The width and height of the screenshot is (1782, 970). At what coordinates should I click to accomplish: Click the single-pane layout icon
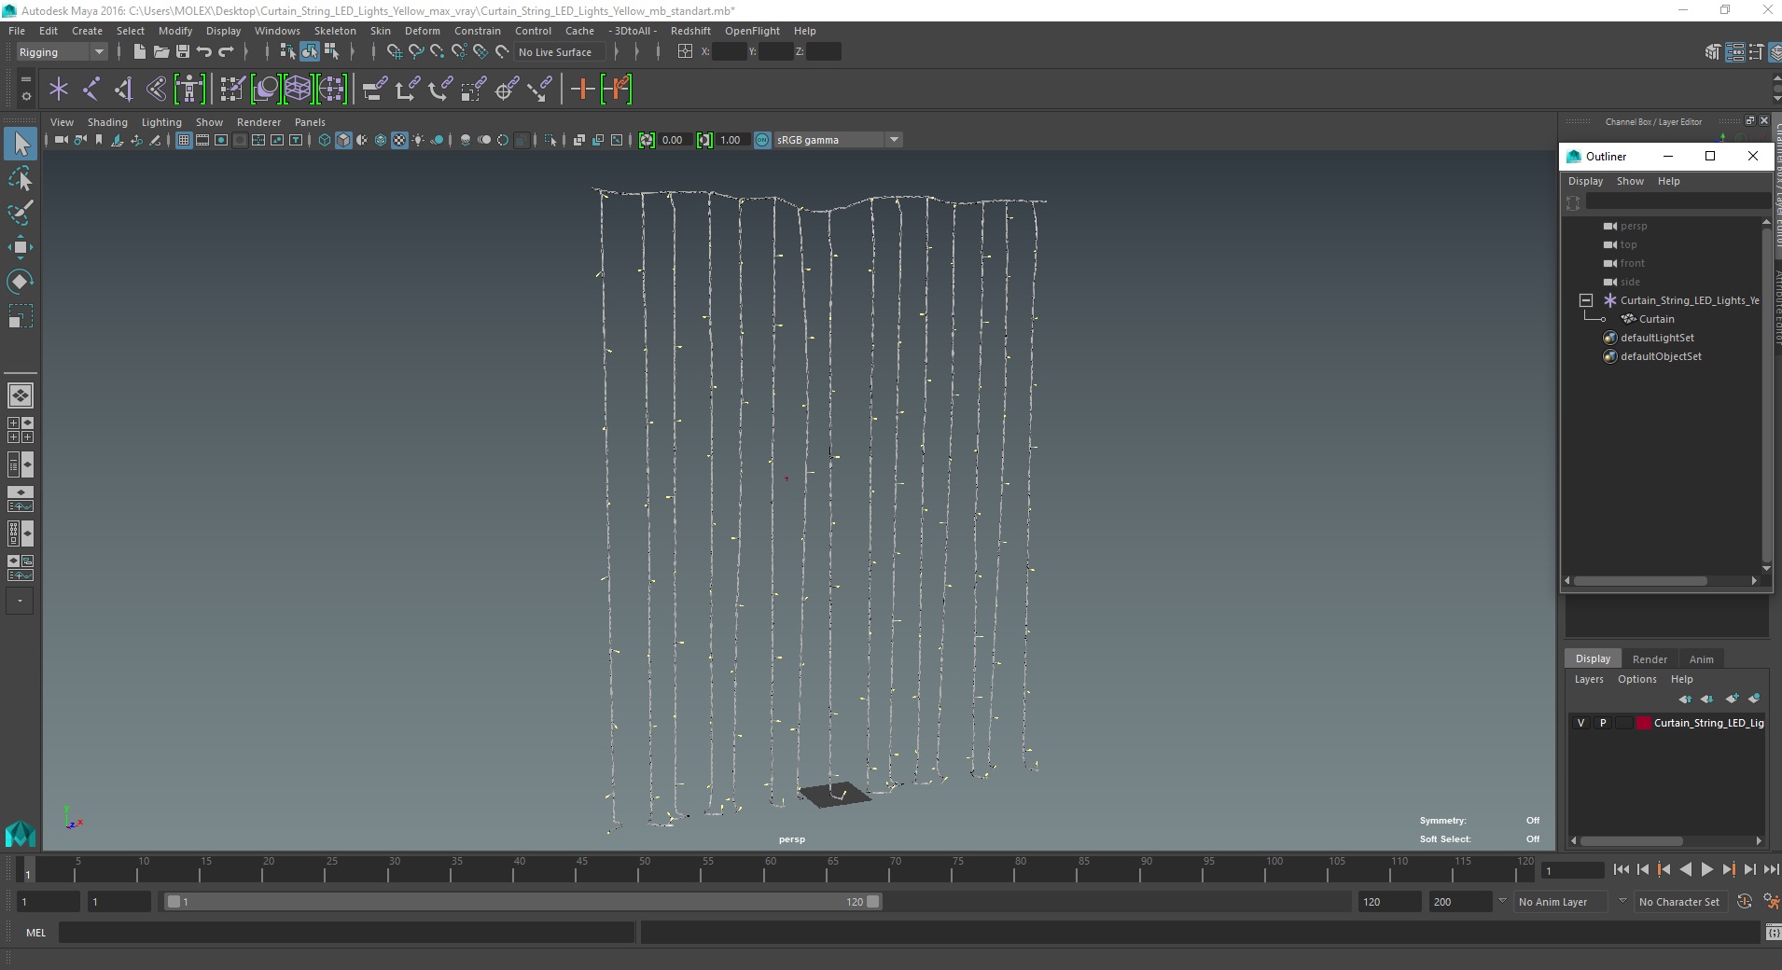point(21,395)
